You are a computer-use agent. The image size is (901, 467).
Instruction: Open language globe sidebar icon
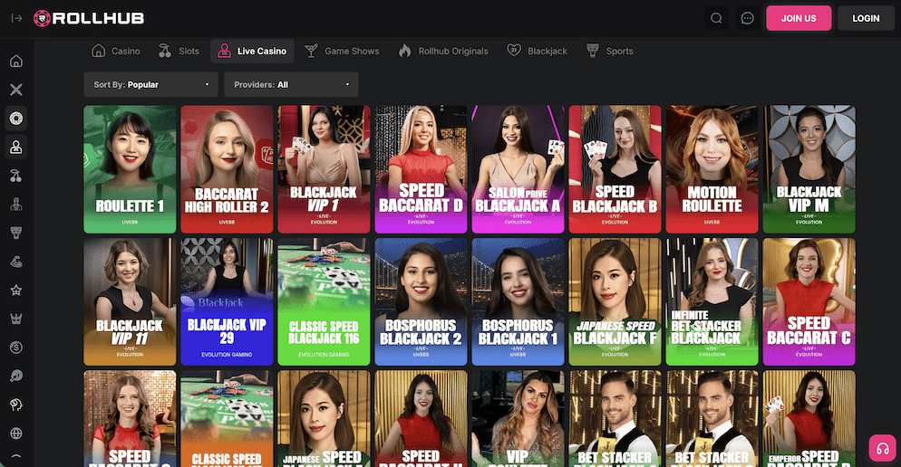(16, 434)
